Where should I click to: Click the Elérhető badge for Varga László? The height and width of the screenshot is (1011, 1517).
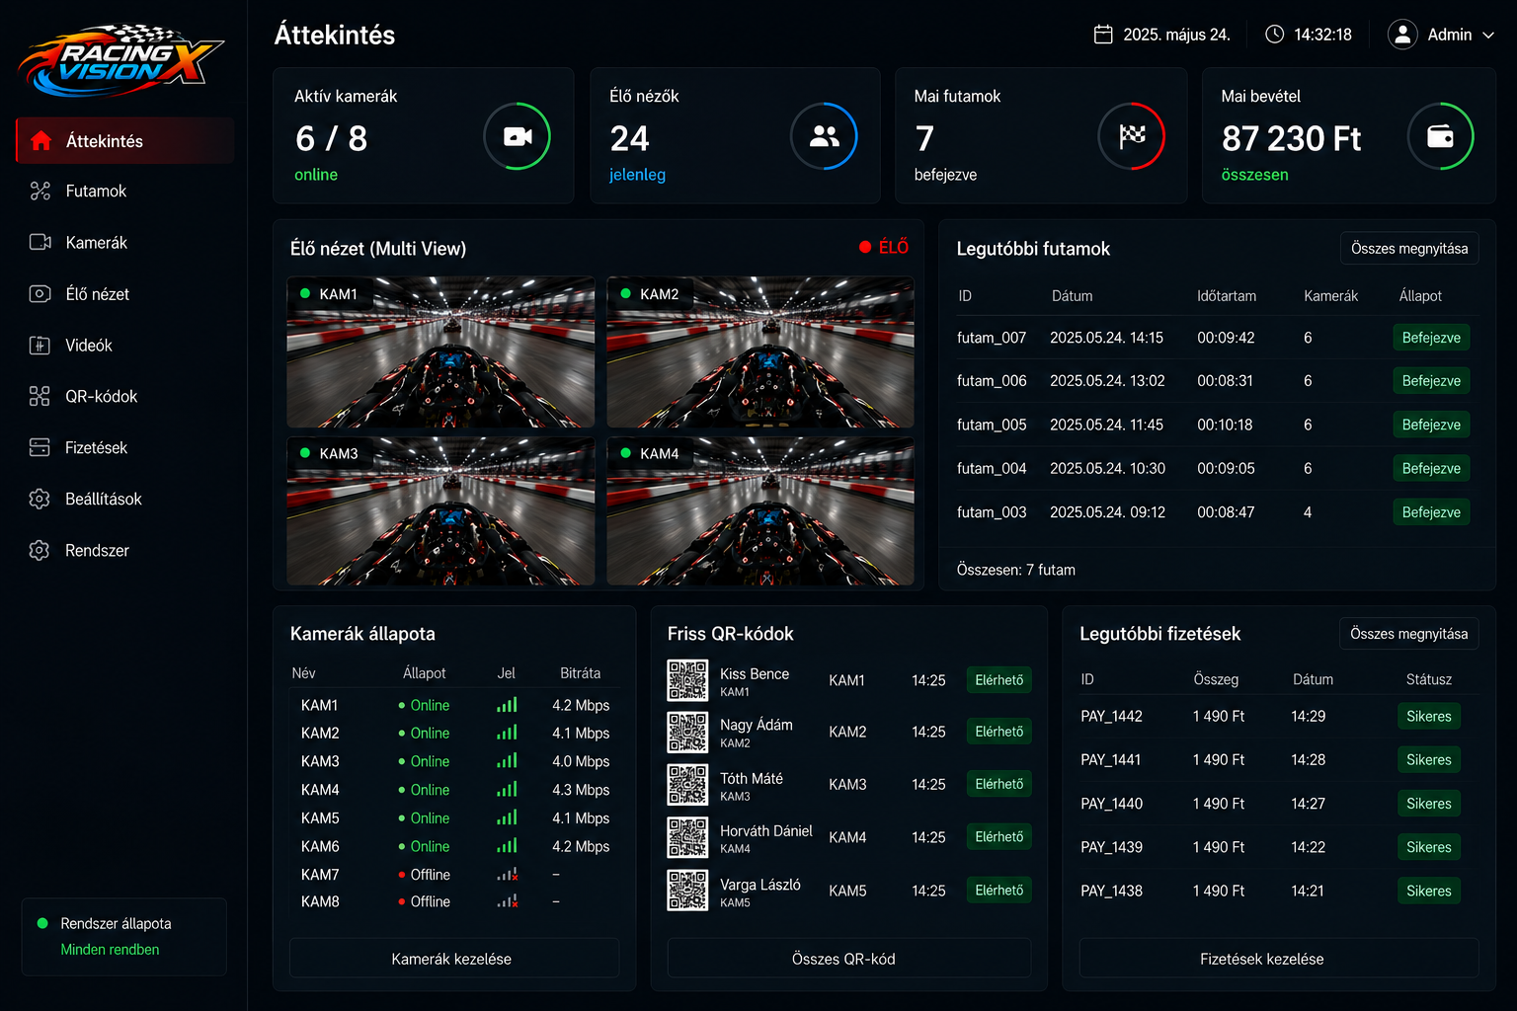[x=998, y=891]
